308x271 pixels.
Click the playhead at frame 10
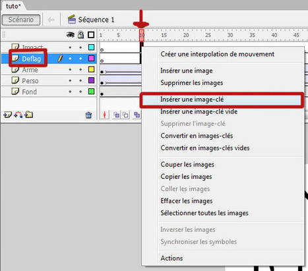[x=142, y=35]
